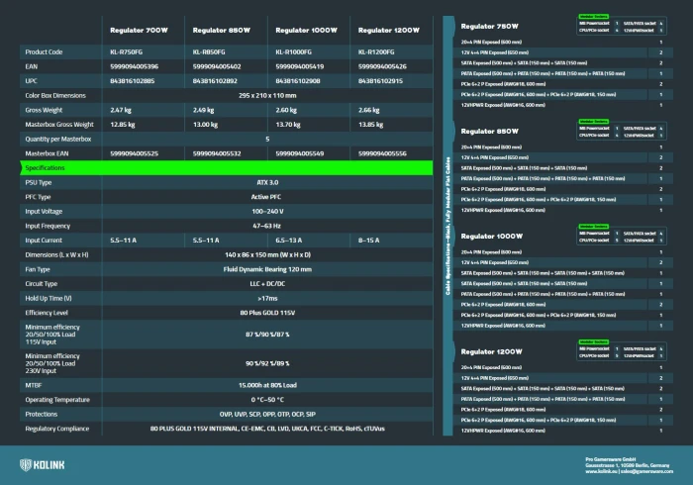Select gross weight '2.47 kg'
This screenshot has width=693, height=485.
click(120, 110)
